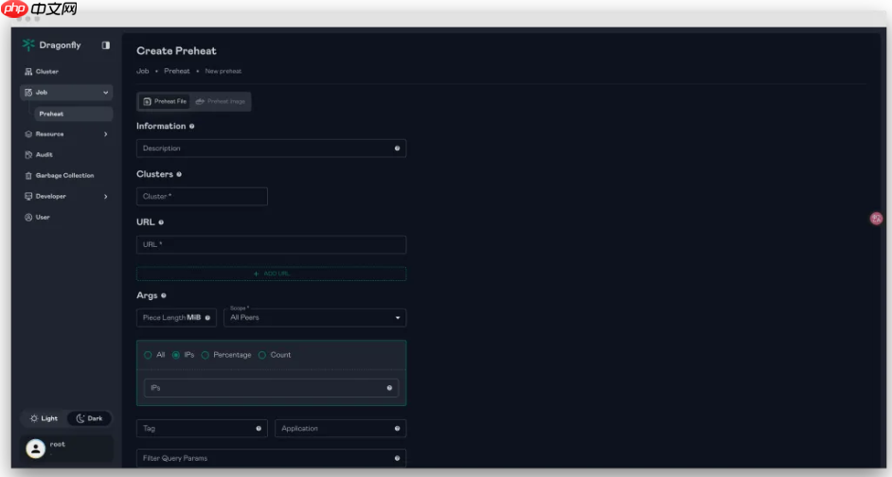The width and height of the screenshot is (892, 477).
Task: Focus the IPs input field
Action: [272, 388]
